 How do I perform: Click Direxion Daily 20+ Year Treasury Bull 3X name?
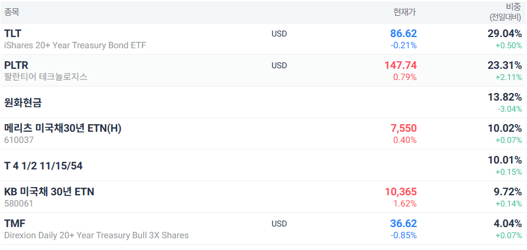tap(97, 235)
